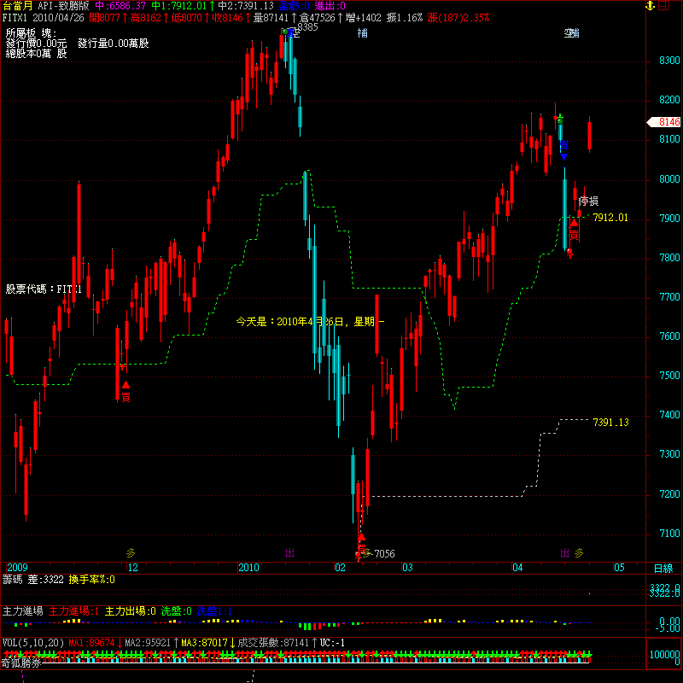The width and height of the screenshot is (683, 683).
Task: Click the yellow anchor icon at top right
Action: [651, 6]
